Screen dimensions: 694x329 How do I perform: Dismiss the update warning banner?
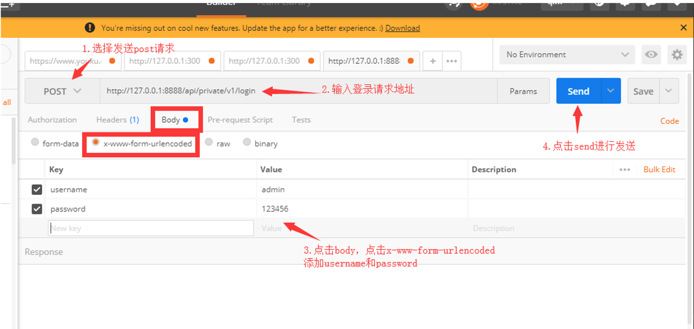pyautogui.click(x=683, y=28)
